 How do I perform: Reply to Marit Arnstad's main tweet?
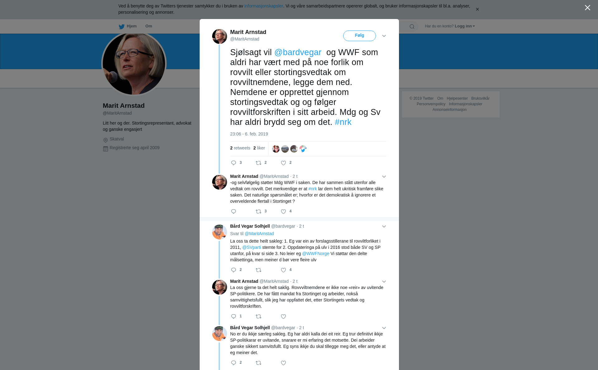(x=234, y=163)
